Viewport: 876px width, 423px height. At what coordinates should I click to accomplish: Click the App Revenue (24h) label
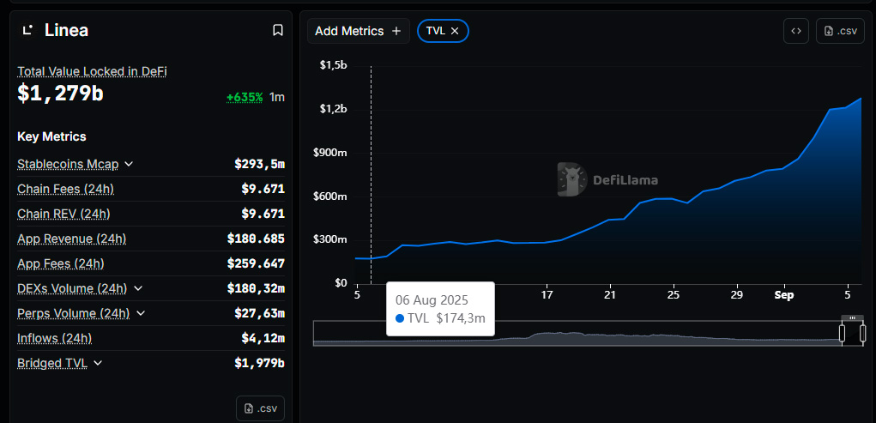click(x=72, y=239)
